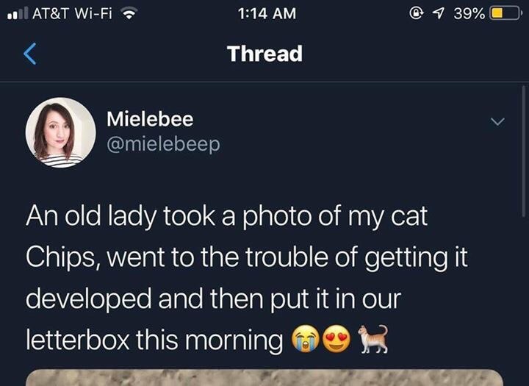Open Mielebee's profile picture
Image resolution: width=529 pixels, height=386 pixels.
point(60,132)
